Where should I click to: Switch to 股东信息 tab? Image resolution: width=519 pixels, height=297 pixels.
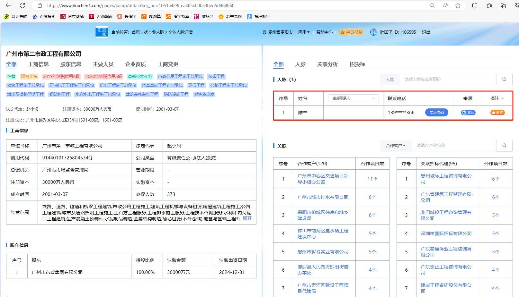pyautogui.click(x=71, y=64)
